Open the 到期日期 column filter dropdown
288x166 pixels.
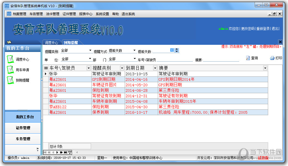[155, 68]
